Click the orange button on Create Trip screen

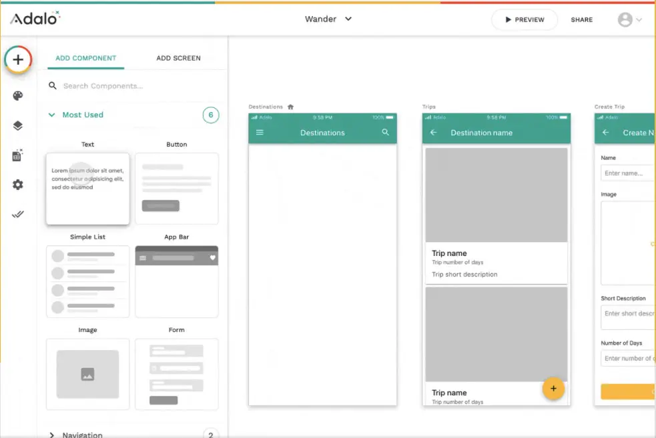click(628, 391)
